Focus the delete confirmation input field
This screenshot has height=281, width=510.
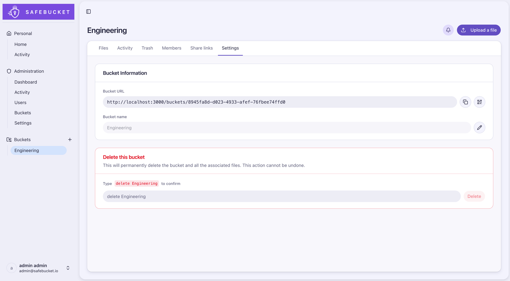coord(282,196)
